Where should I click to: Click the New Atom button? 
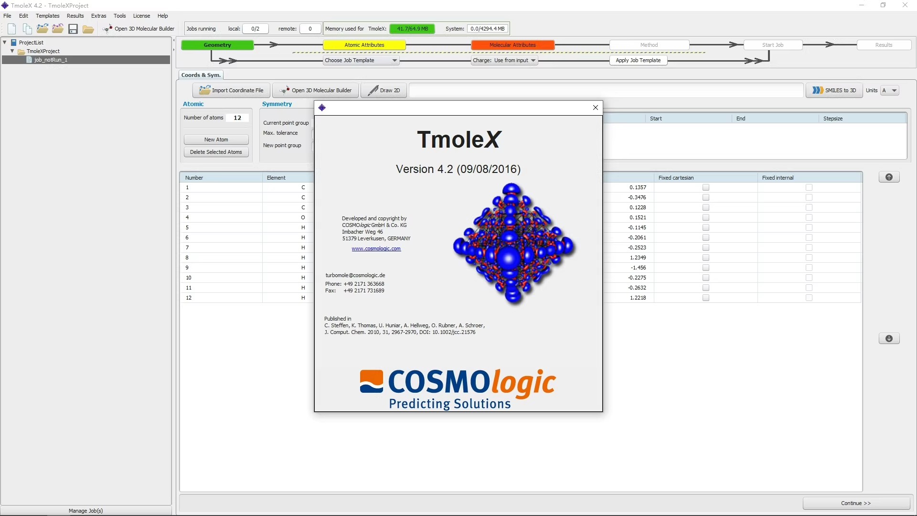(216, 140)
